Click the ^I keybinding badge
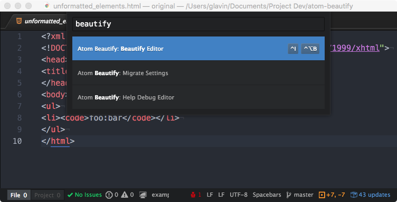This screenshot has width=397, height=202. [293, 49]
